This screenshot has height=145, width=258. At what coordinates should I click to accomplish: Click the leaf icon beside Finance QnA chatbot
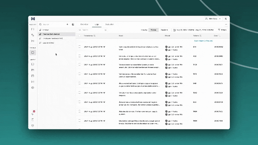[x=40, y=34]
